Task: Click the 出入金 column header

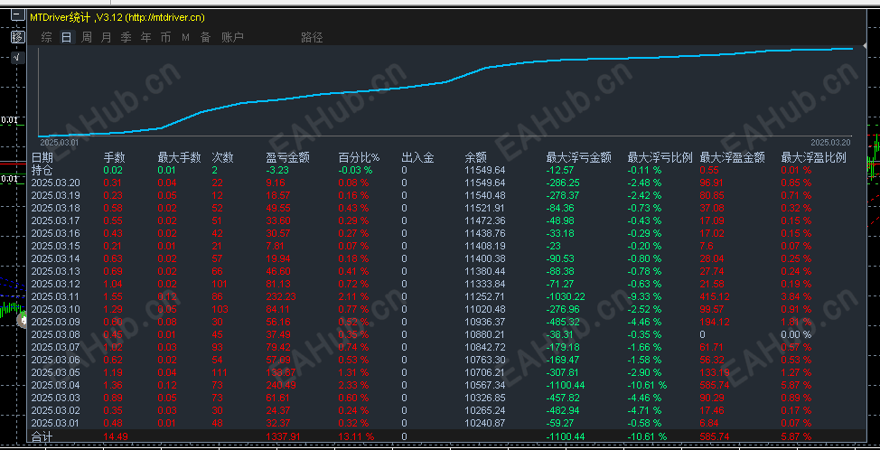Action: coord(418,157)
